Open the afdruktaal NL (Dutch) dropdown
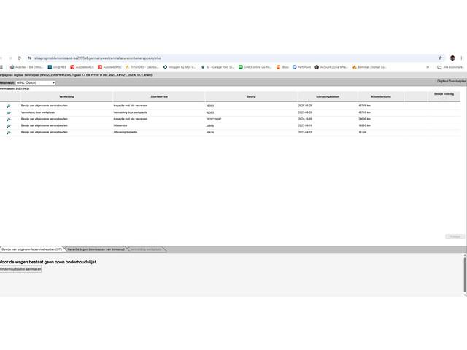 (x=36, y=82)
